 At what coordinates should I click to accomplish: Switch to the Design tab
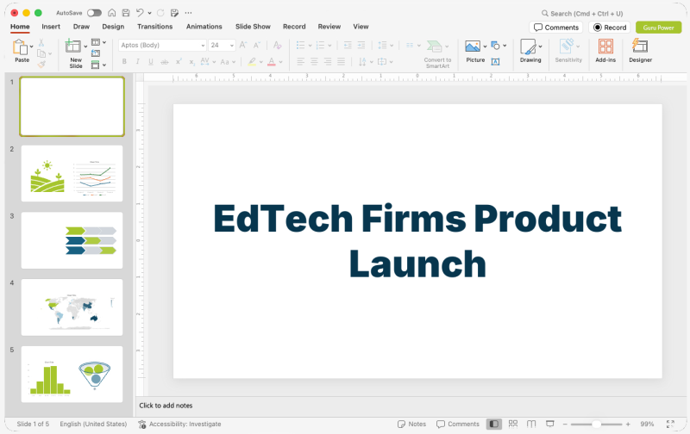[x=113, y=27]
